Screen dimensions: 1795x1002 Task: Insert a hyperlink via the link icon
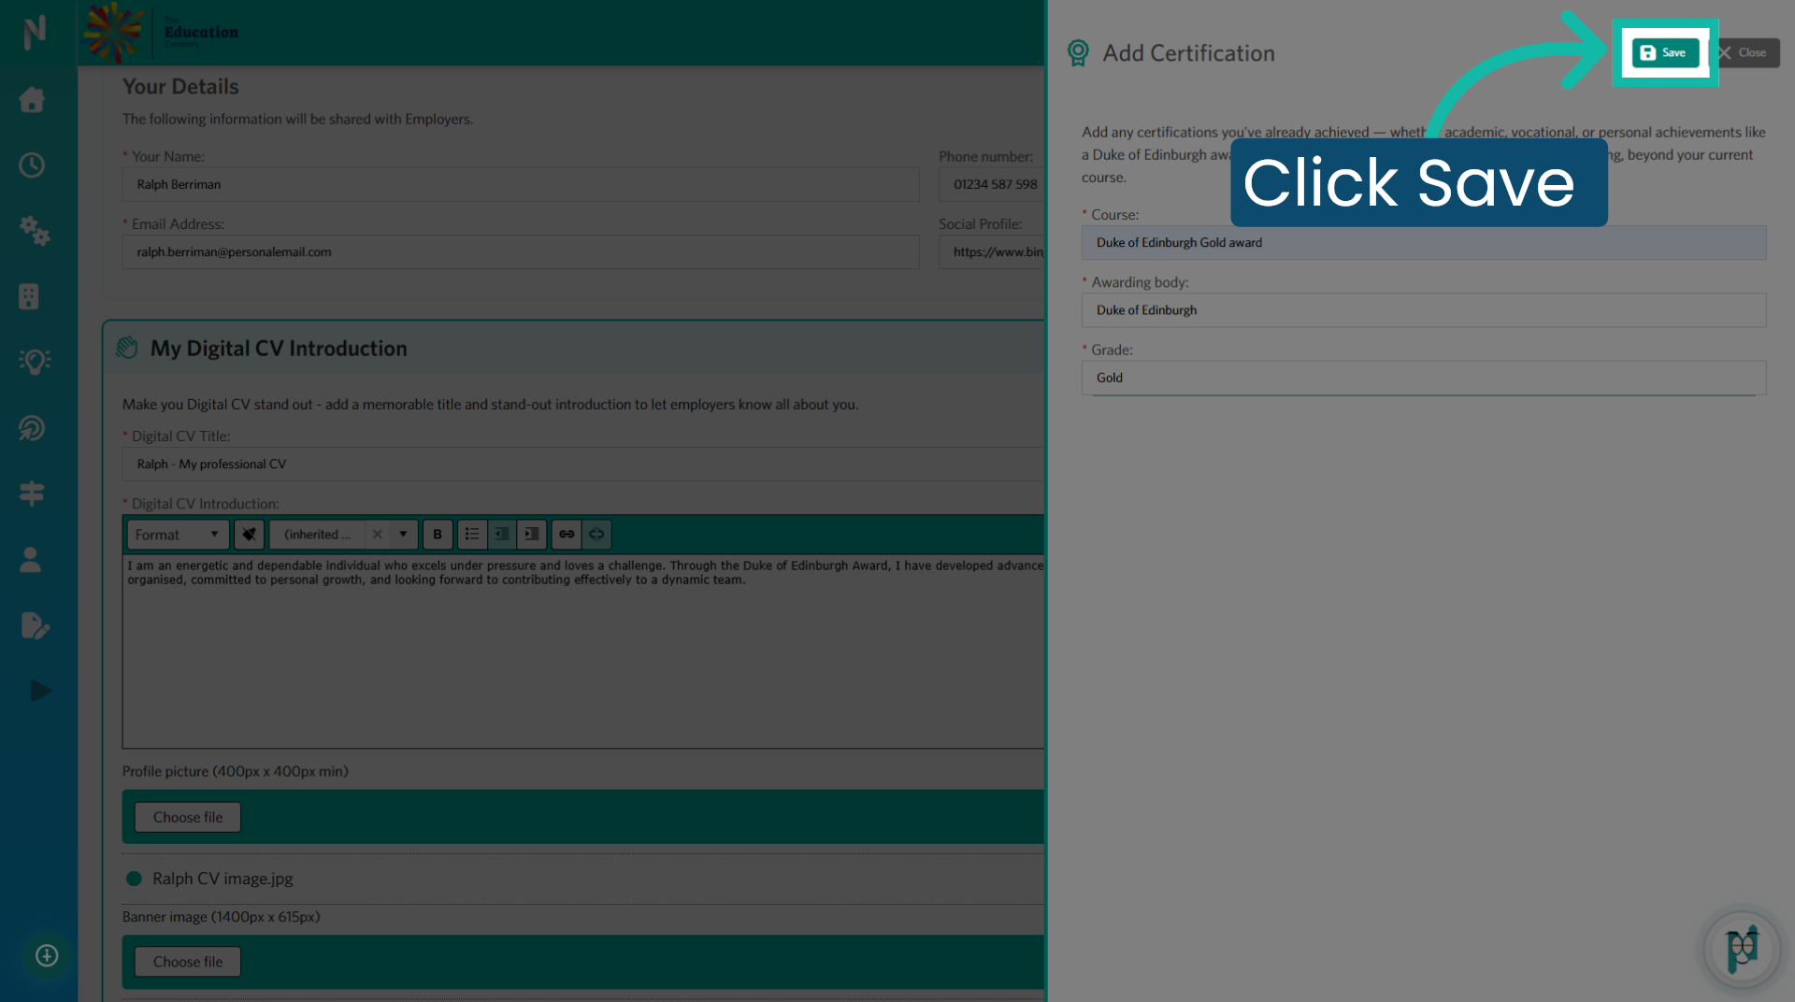tap(567, 535)
